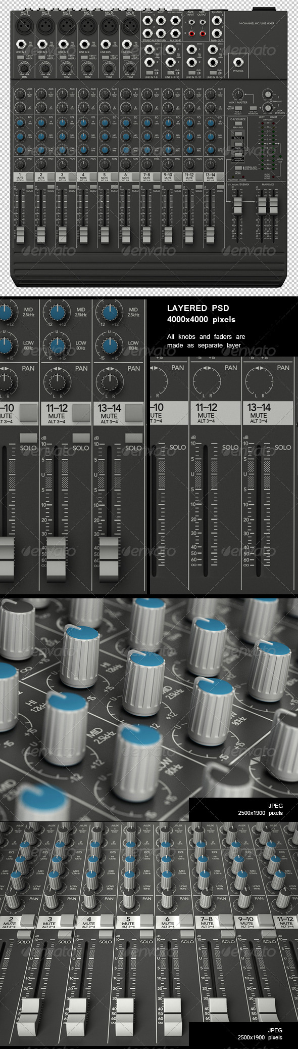Click the channel 1 TRIM knob

coord(24,68)
